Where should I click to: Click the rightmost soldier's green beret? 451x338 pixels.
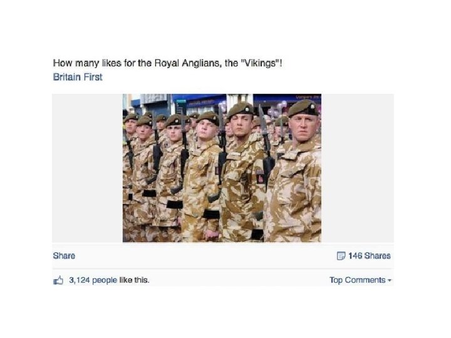tap(303, 108)
